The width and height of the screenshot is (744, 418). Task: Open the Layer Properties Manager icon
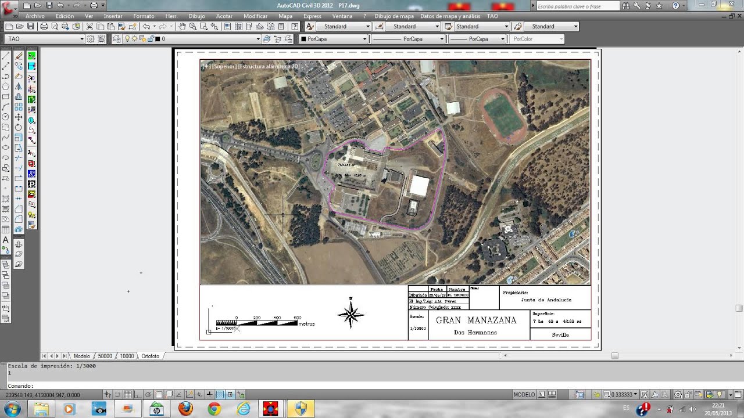(x=117, y=39)
